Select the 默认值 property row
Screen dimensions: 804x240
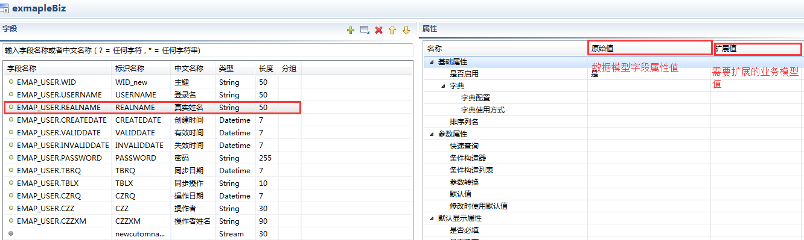pos(613,194)
